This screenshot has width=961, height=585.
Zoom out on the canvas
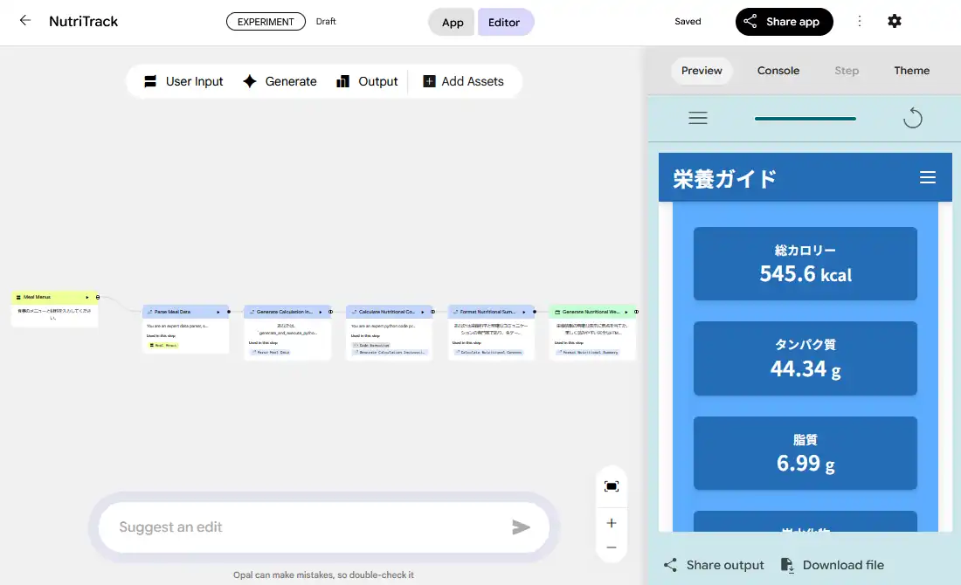click(611, 547)
